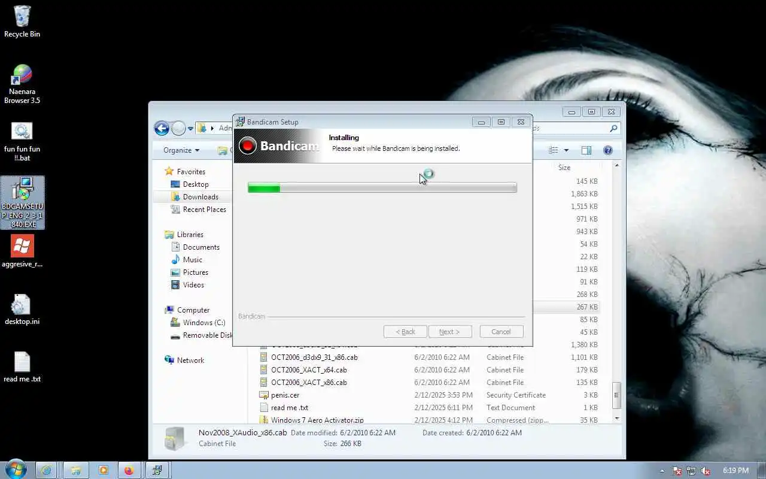Click the network status tray icon

click(x=691, y=471)
